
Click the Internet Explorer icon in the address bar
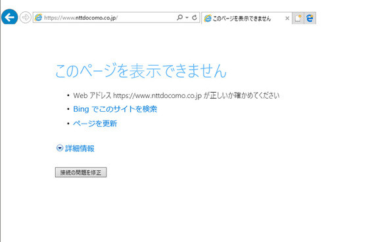point(38,18)
